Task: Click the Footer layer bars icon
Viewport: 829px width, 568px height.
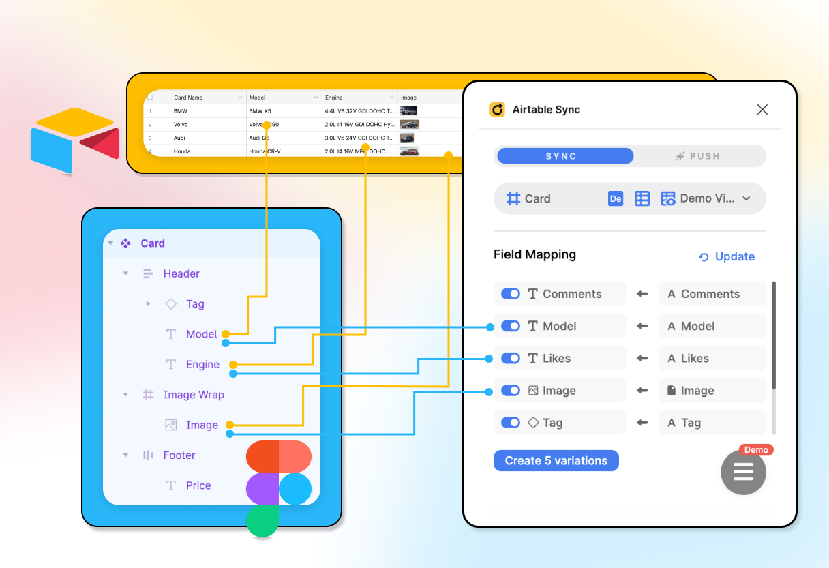Action: [x=148, y=455]
